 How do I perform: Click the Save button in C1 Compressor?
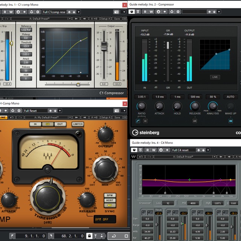pos(117,18)
